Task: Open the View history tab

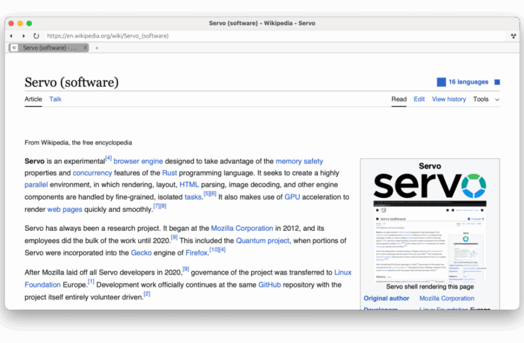Action: click(x=449, y=99)
